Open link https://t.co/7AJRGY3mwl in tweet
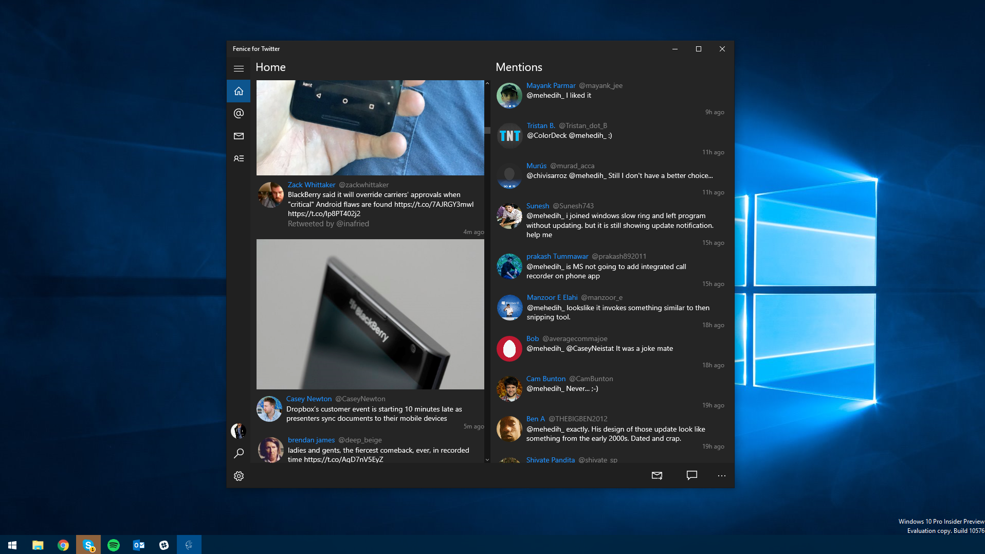 (434, 204)
